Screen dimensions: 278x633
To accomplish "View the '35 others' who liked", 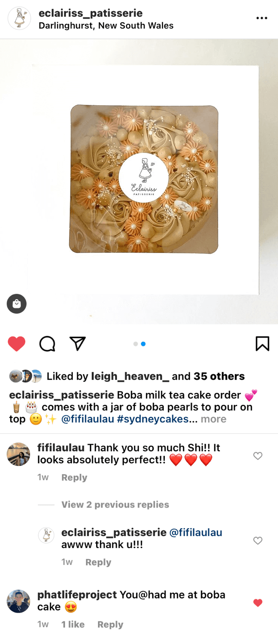I will (x=219, y=376).
